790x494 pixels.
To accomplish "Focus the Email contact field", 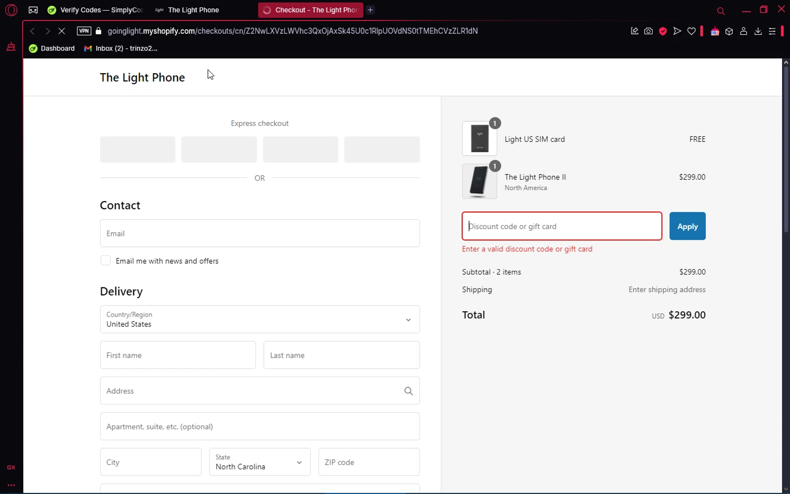I will pyautogui.click(x=260, y=233).
